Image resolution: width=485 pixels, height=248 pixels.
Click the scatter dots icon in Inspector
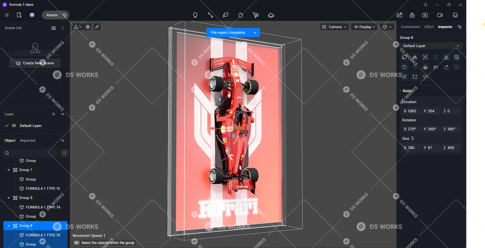(425, 77)
